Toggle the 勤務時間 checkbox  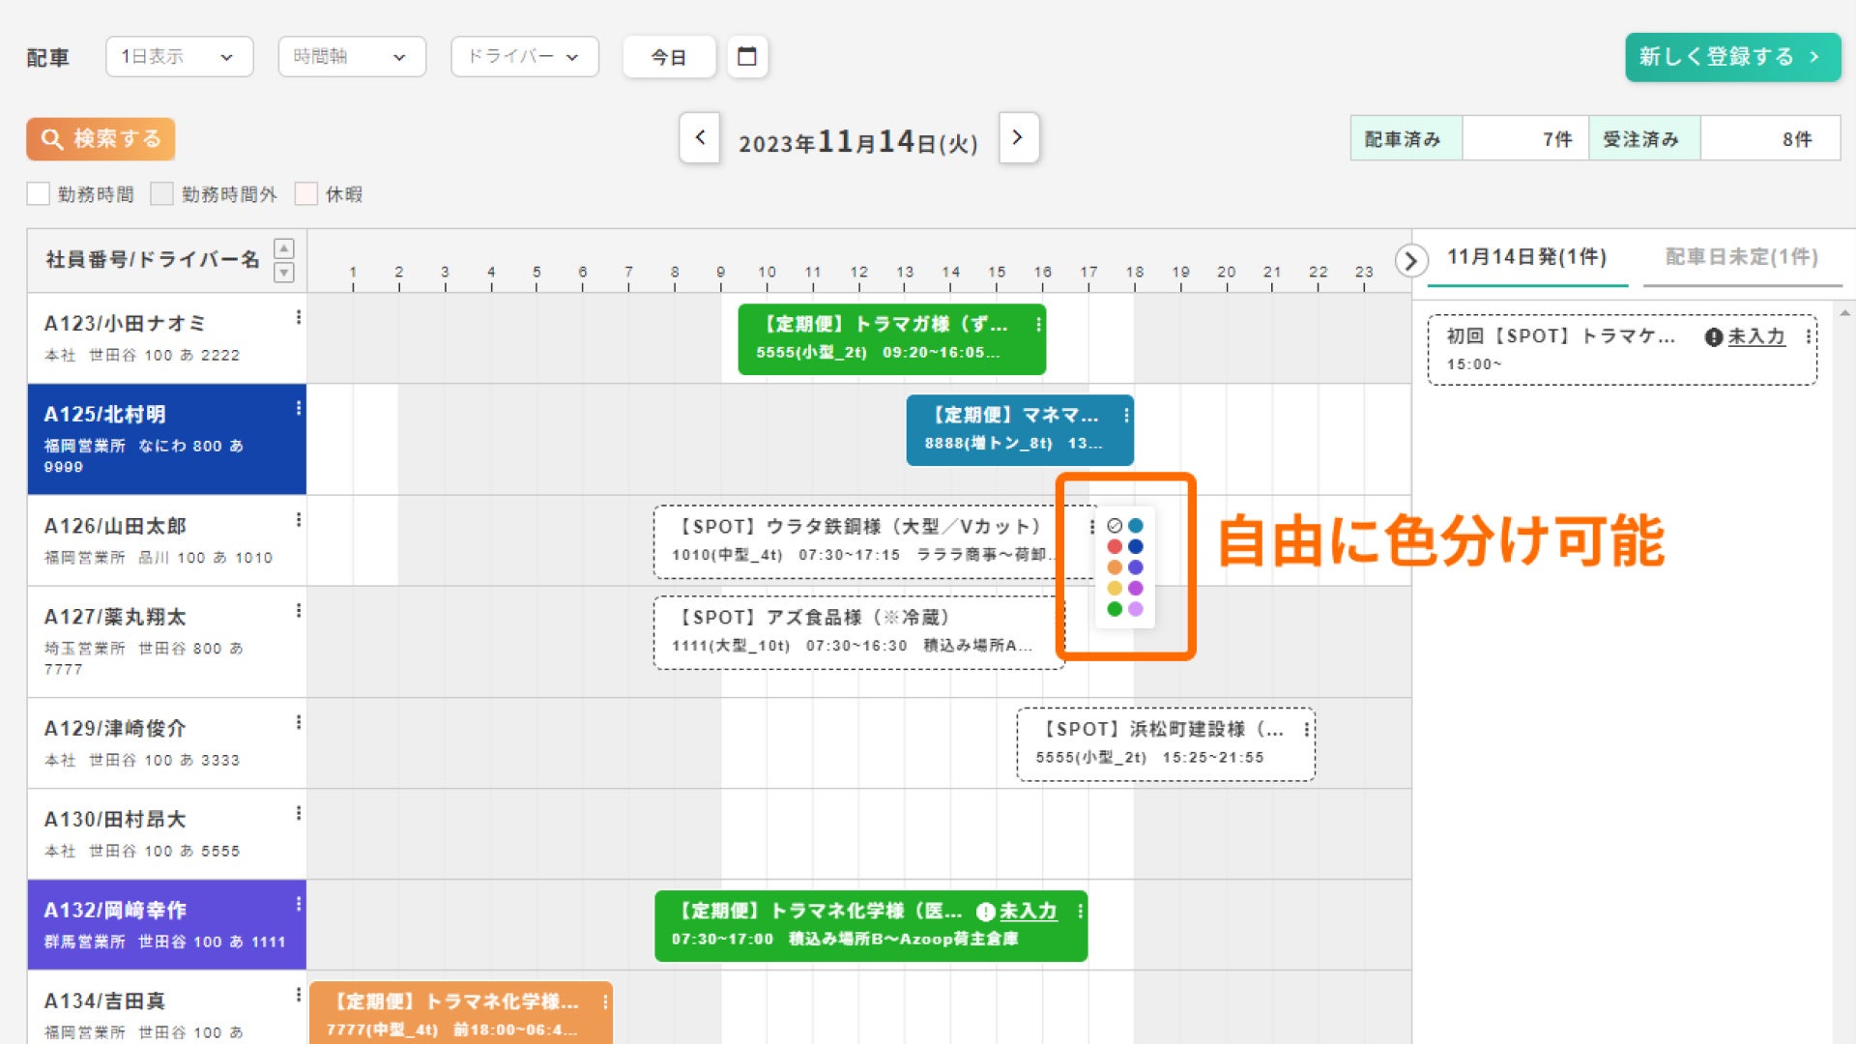(39, 194)
